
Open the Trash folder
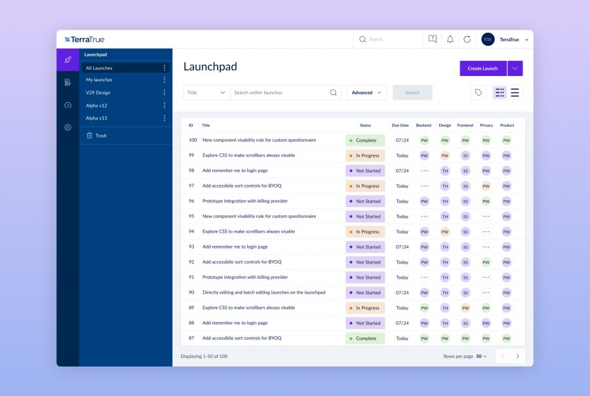[x=100, y=136]
